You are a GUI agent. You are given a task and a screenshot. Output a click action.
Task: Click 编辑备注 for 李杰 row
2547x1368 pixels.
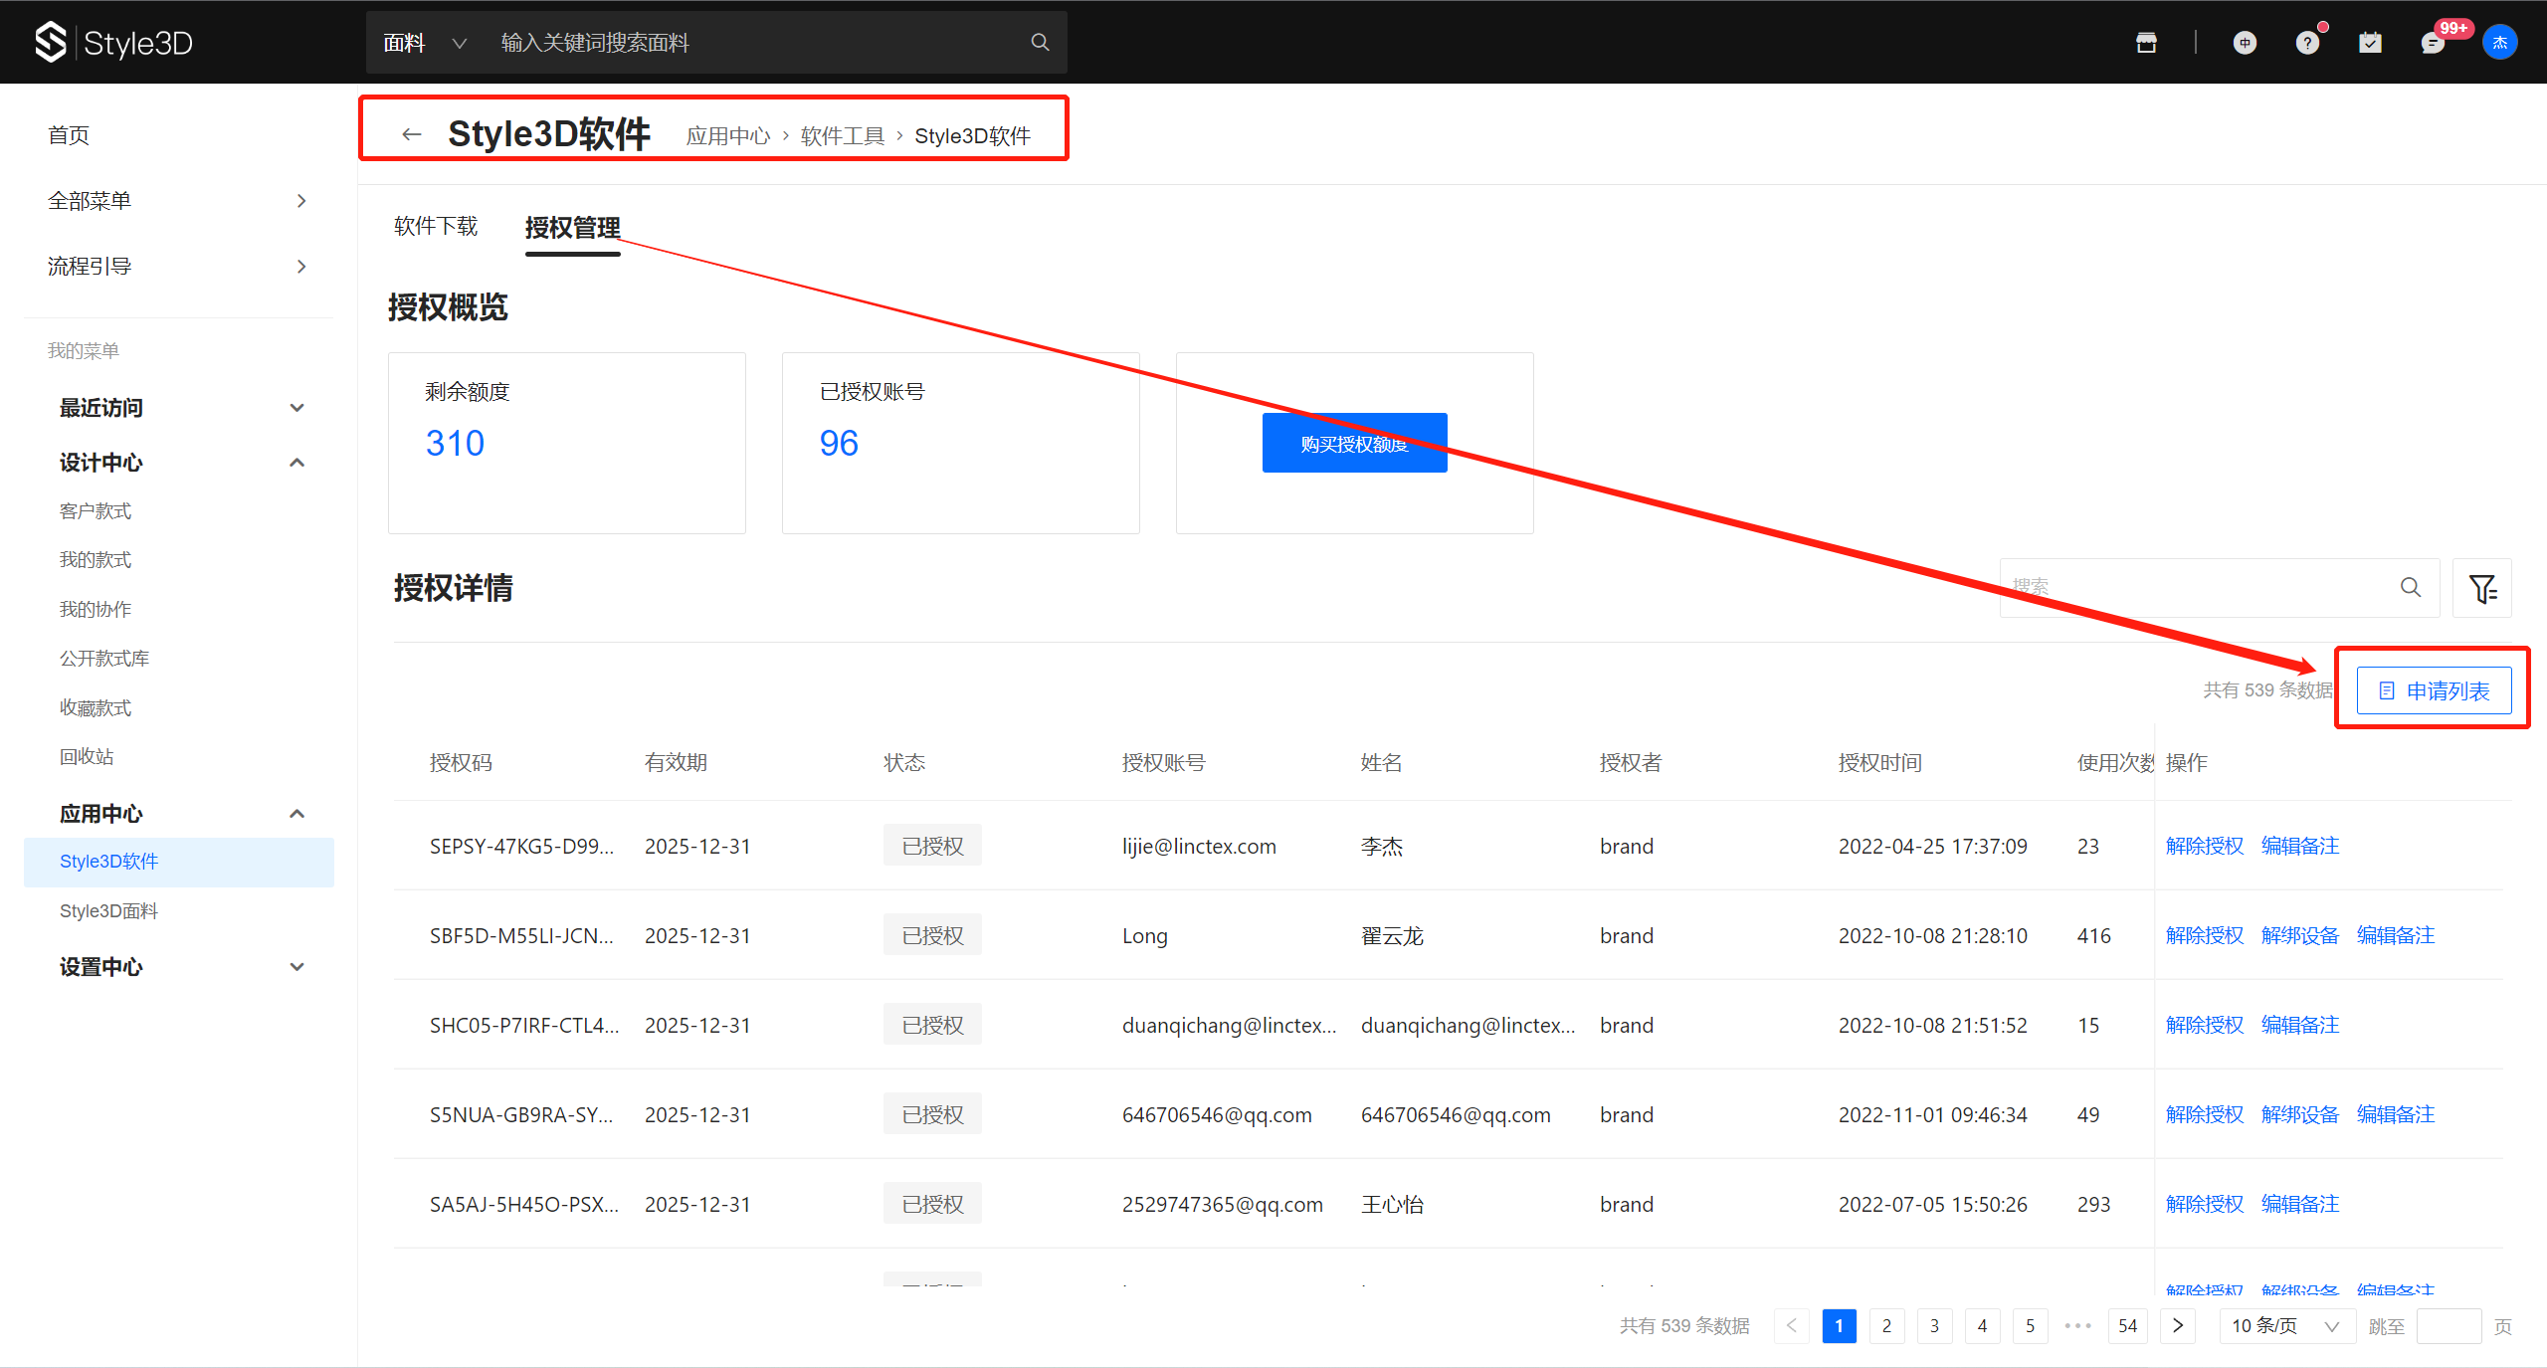click(2300, 846)
